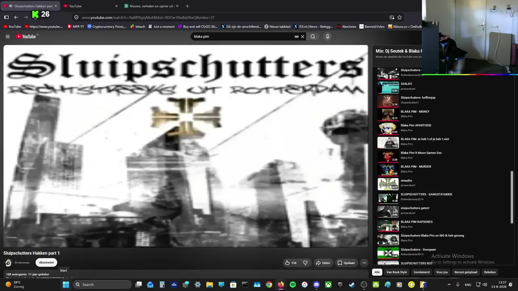Open Google Chrome from the taskbar
This screenshot has width=518, height=291.
tap(269, 285)
